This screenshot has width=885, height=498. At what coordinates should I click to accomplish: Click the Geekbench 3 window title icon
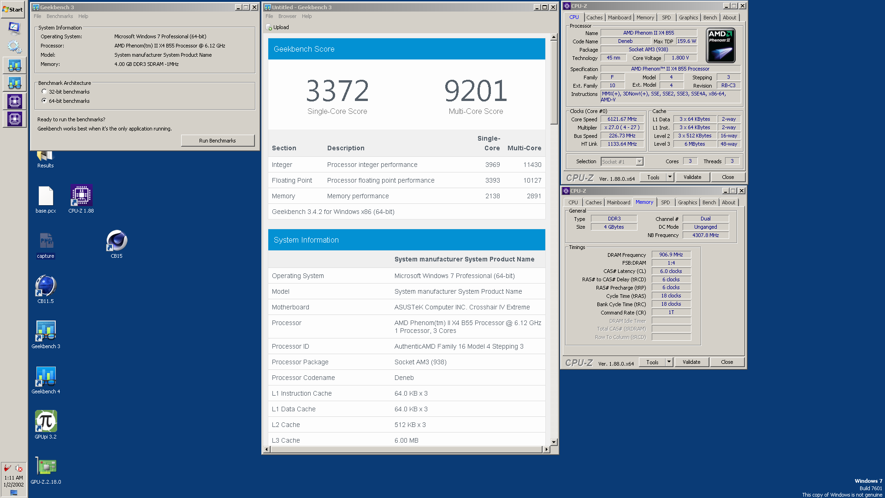click(36, 7)
